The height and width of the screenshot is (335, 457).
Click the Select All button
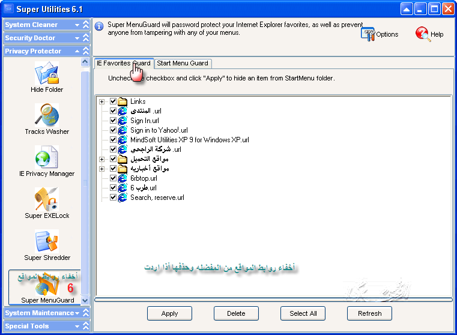click(303, 313)
